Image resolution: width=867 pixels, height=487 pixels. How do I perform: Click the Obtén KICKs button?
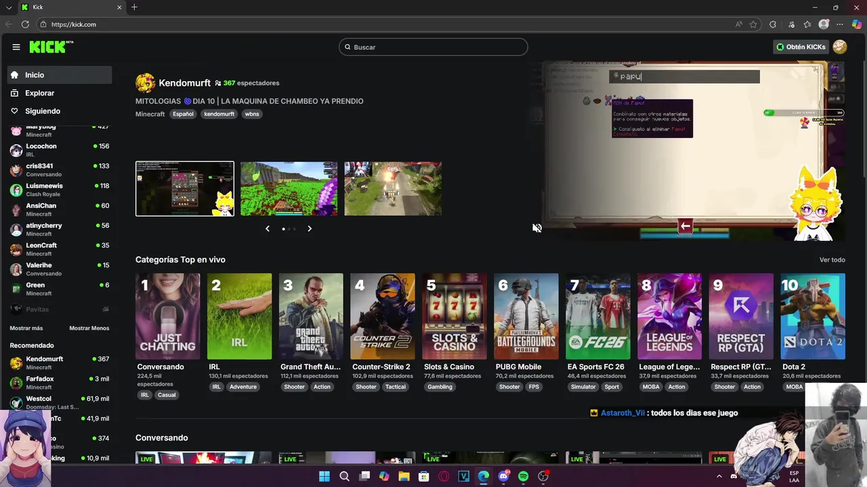[x=801, y=47]
